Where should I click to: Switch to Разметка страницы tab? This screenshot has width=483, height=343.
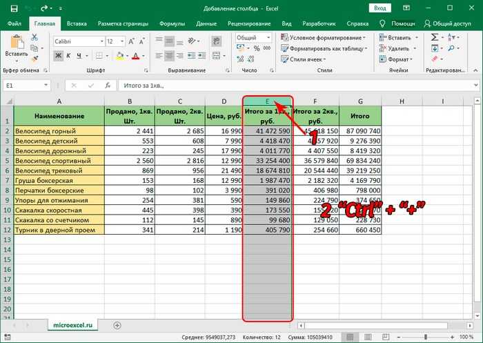coord(123,23)
